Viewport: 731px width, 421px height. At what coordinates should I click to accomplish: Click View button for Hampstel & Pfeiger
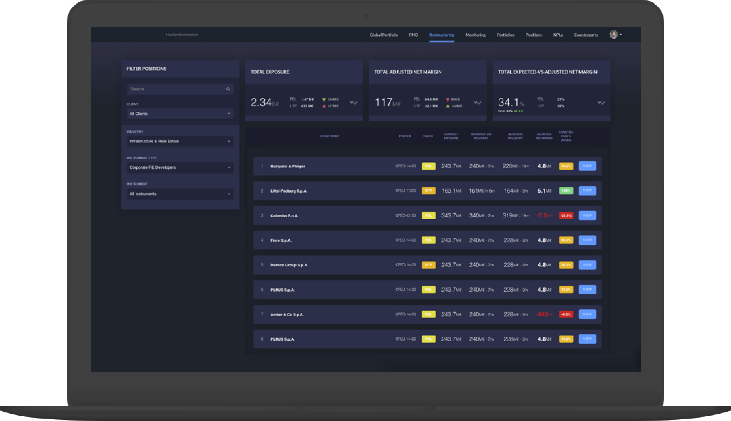pos(587,166)
